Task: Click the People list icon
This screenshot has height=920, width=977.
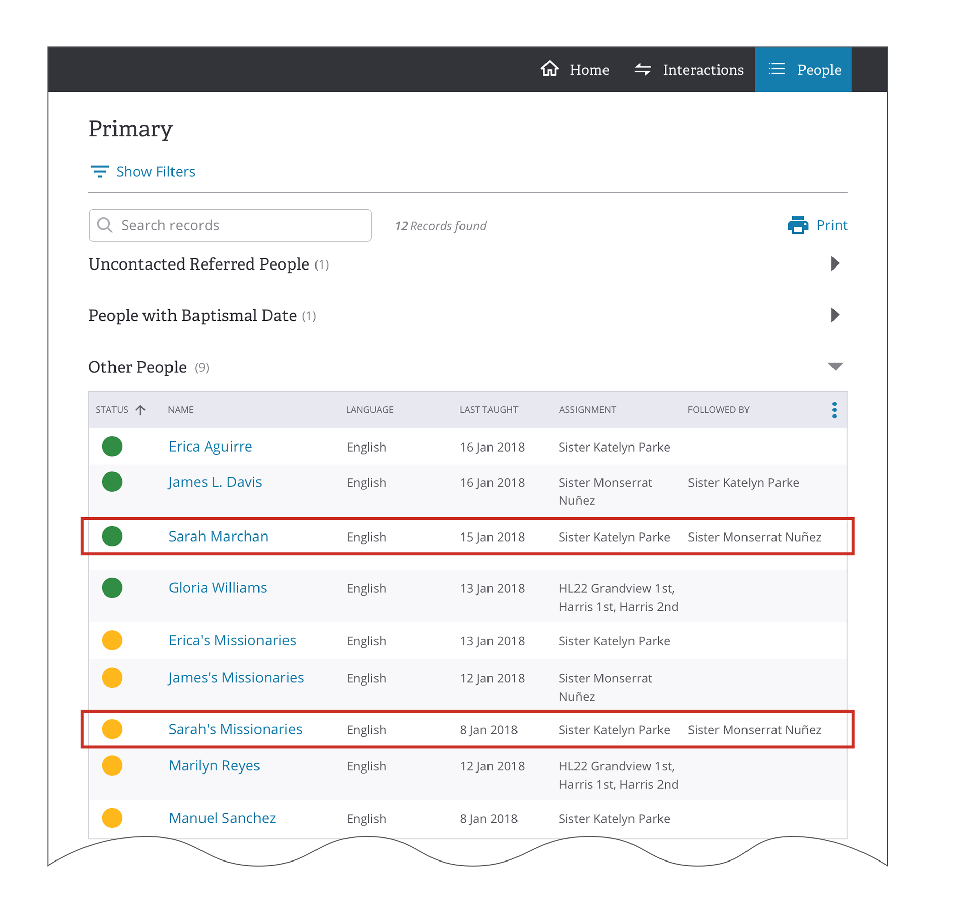Action: 777,69
